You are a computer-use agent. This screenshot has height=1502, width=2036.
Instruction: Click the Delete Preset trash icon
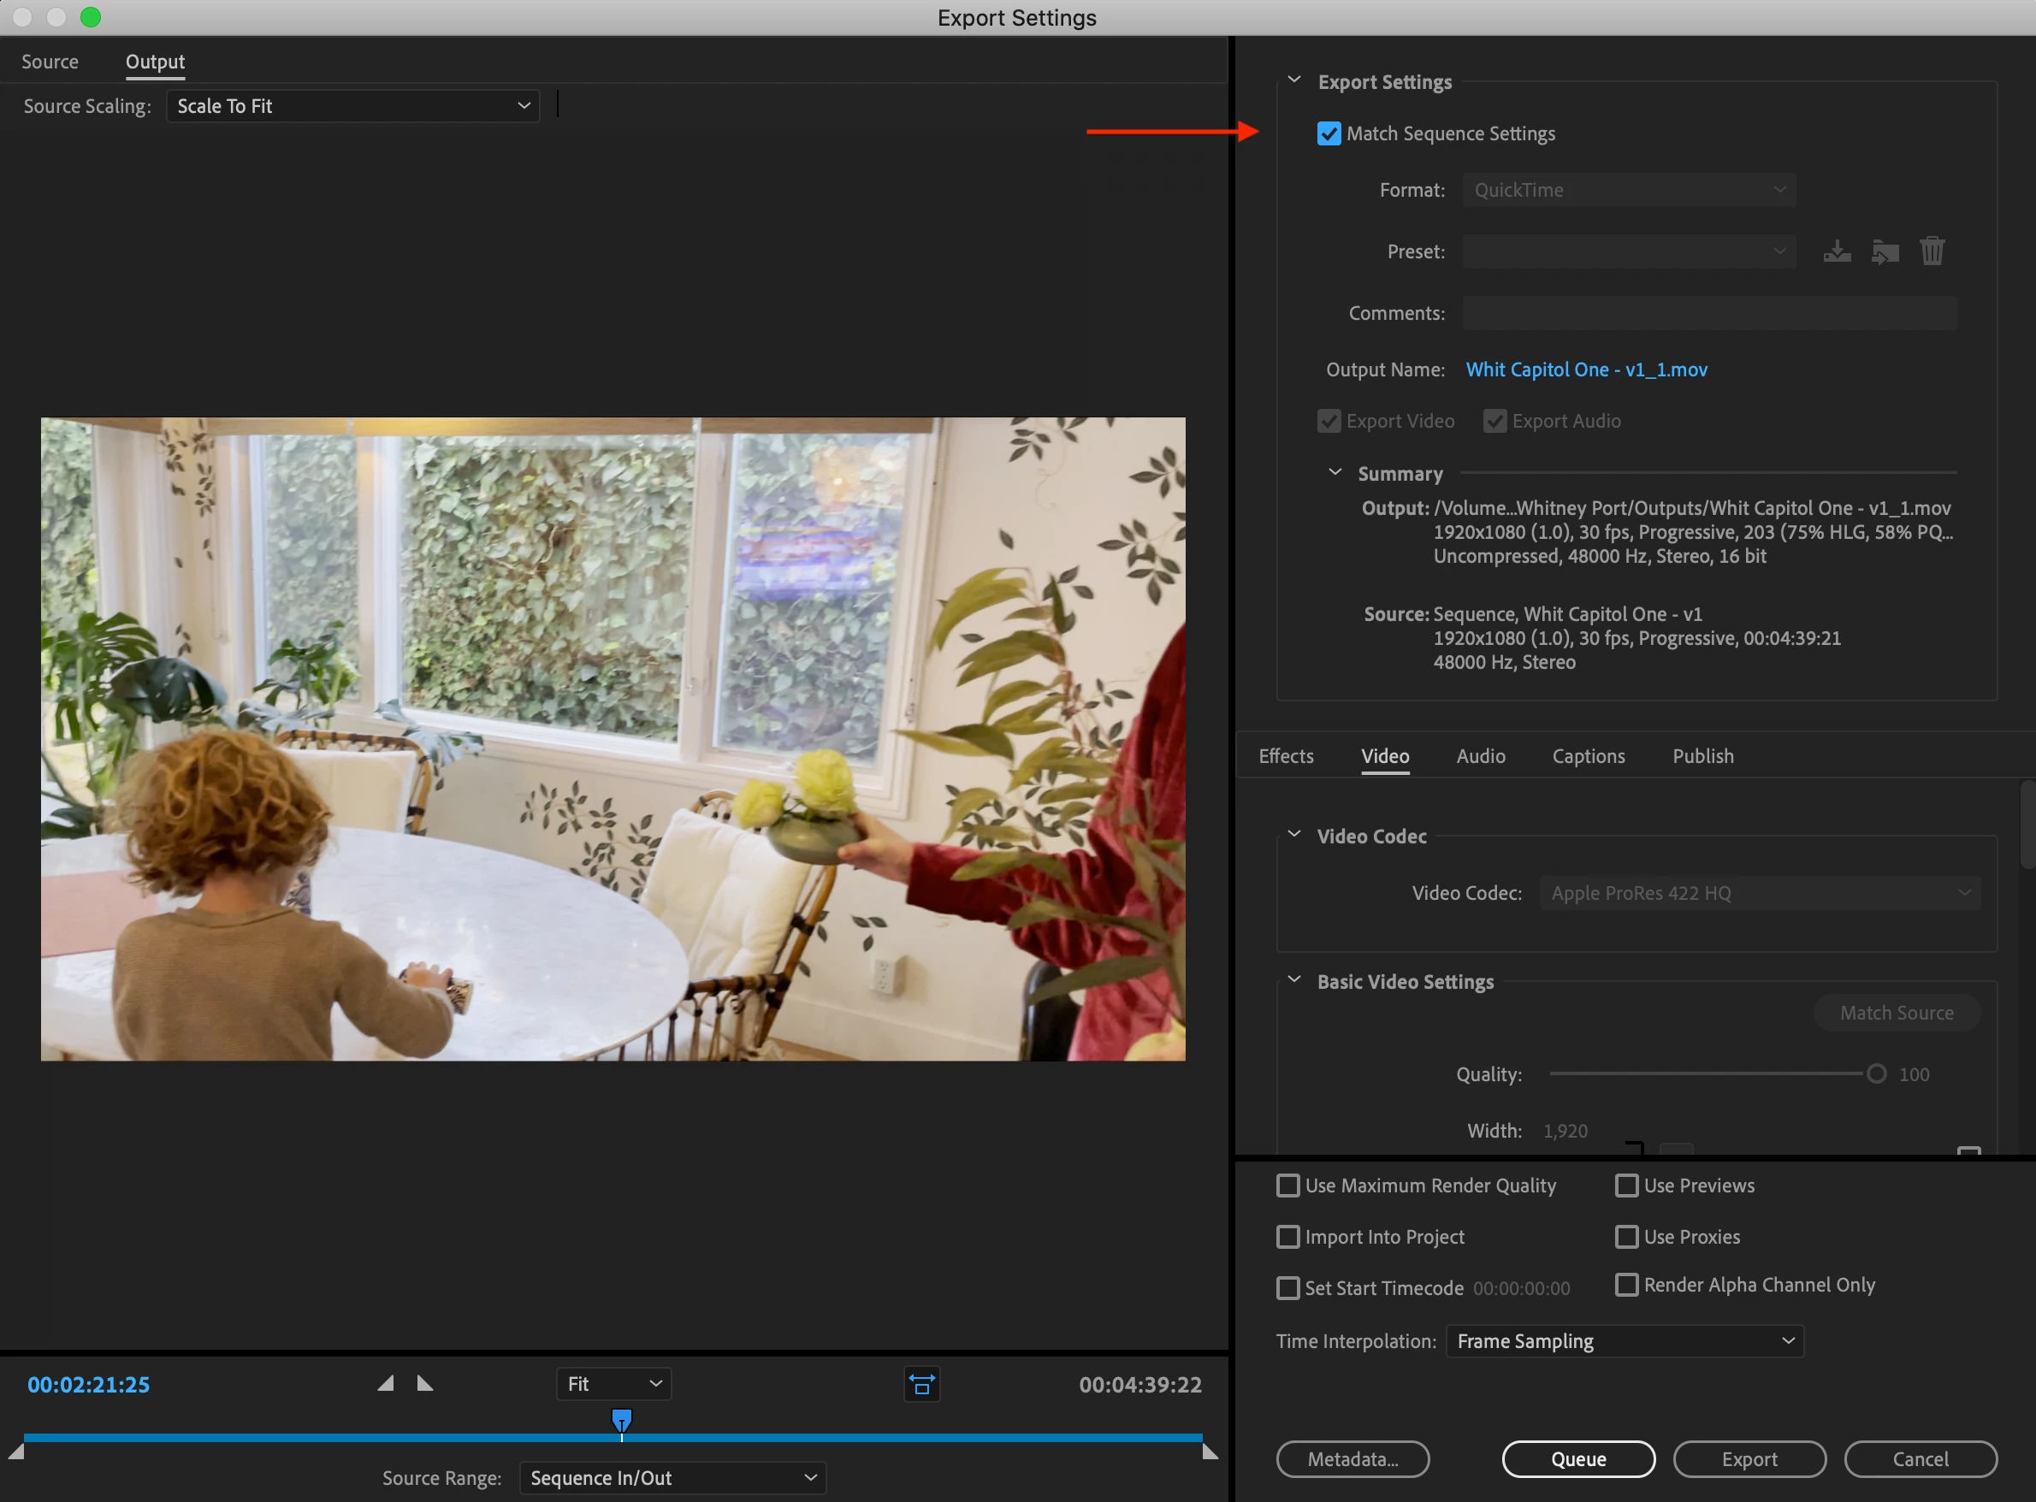(x=1932, y=251)
